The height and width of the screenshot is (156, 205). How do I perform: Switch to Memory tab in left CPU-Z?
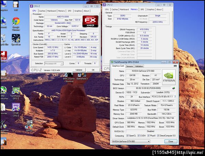click(x=61, y=11)
